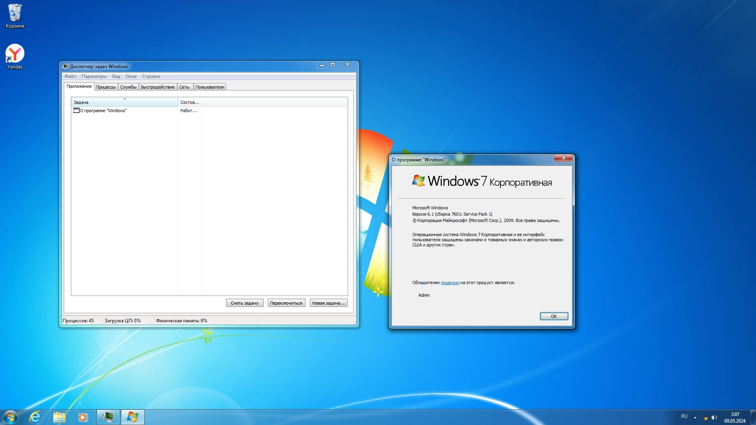Open Windows Media Player taskbar icon

point(83,417)
